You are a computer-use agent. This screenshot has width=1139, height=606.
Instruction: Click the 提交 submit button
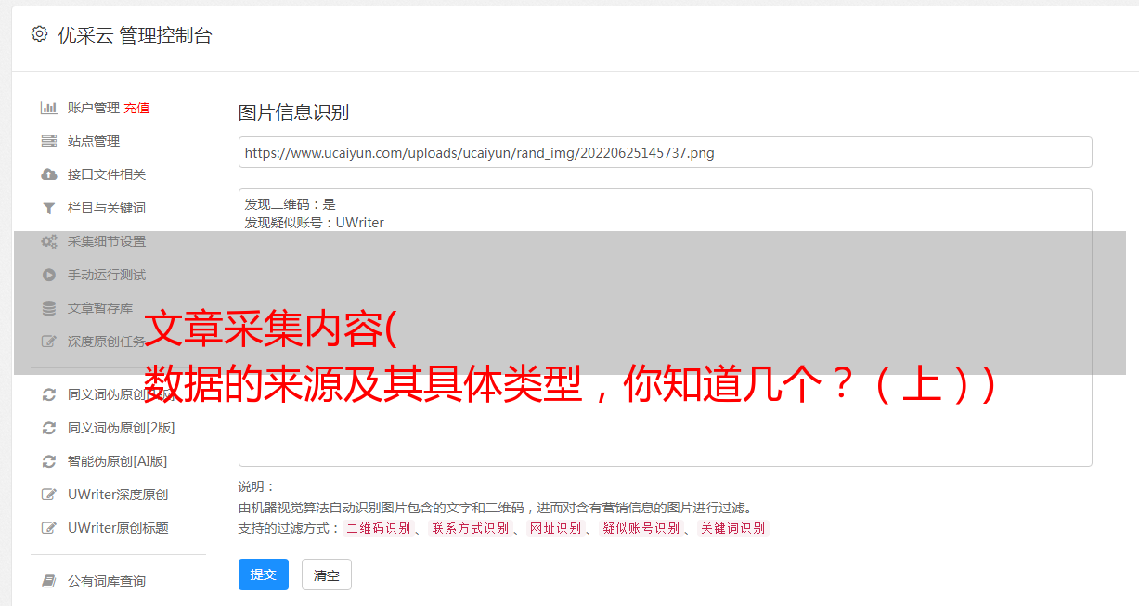pos(264,574)
